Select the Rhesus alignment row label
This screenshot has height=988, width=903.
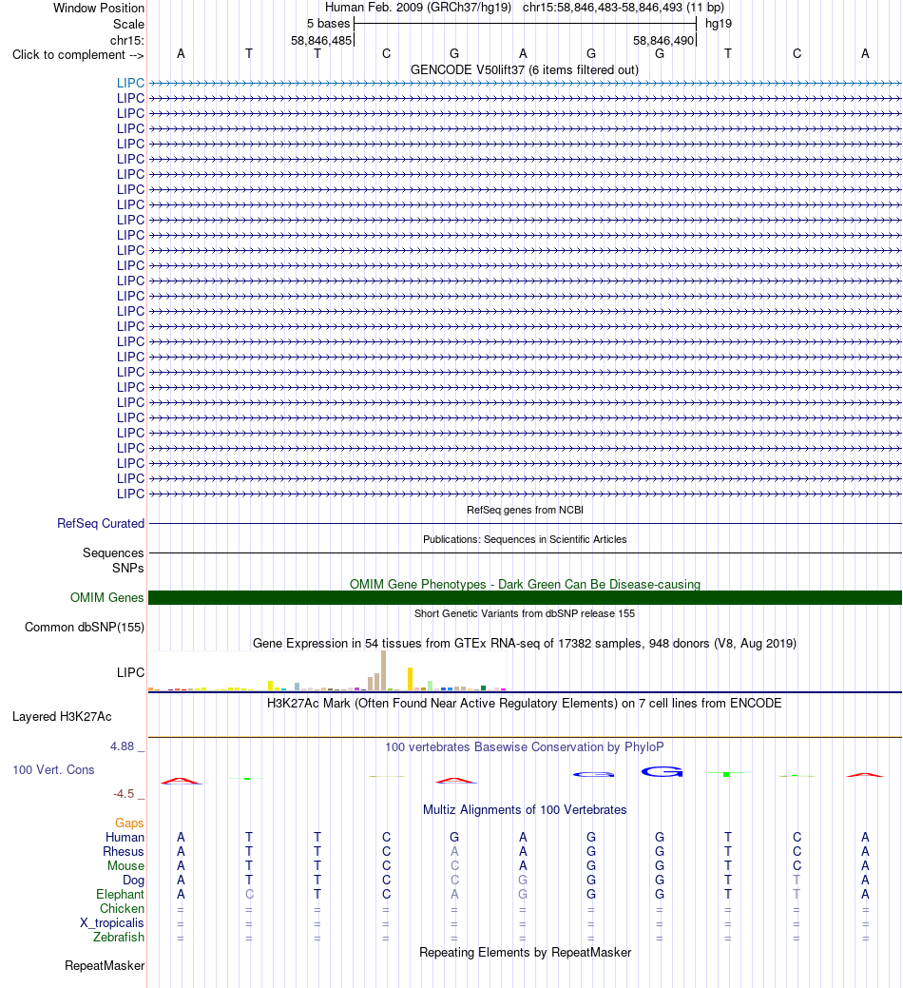click(124, 852)
